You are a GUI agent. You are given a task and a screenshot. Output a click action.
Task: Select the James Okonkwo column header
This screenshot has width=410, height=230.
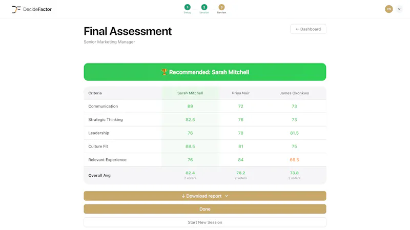click(x=294, y=93)
